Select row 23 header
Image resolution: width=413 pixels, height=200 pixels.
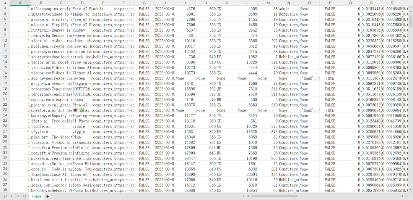tap(5, 110)
